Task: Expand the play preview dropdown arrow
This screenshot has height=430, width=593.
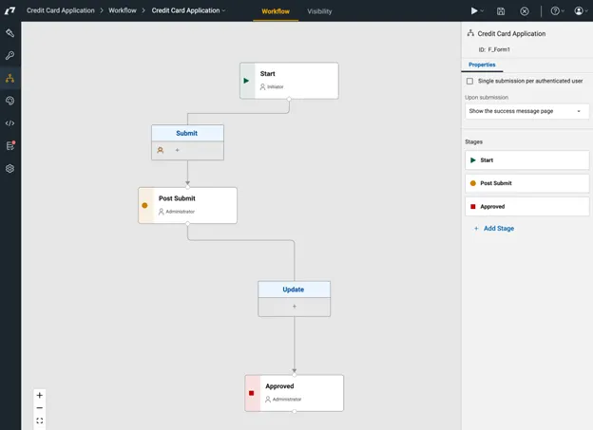Action: pos(484,10)
